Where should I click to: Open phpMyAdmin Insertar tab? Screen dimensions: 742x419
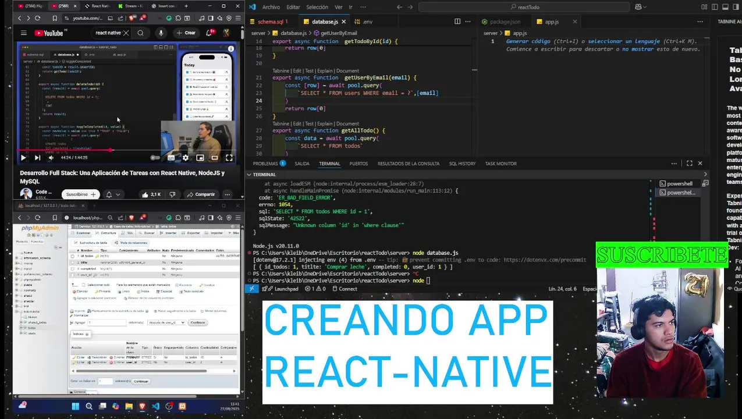point(169,233)
